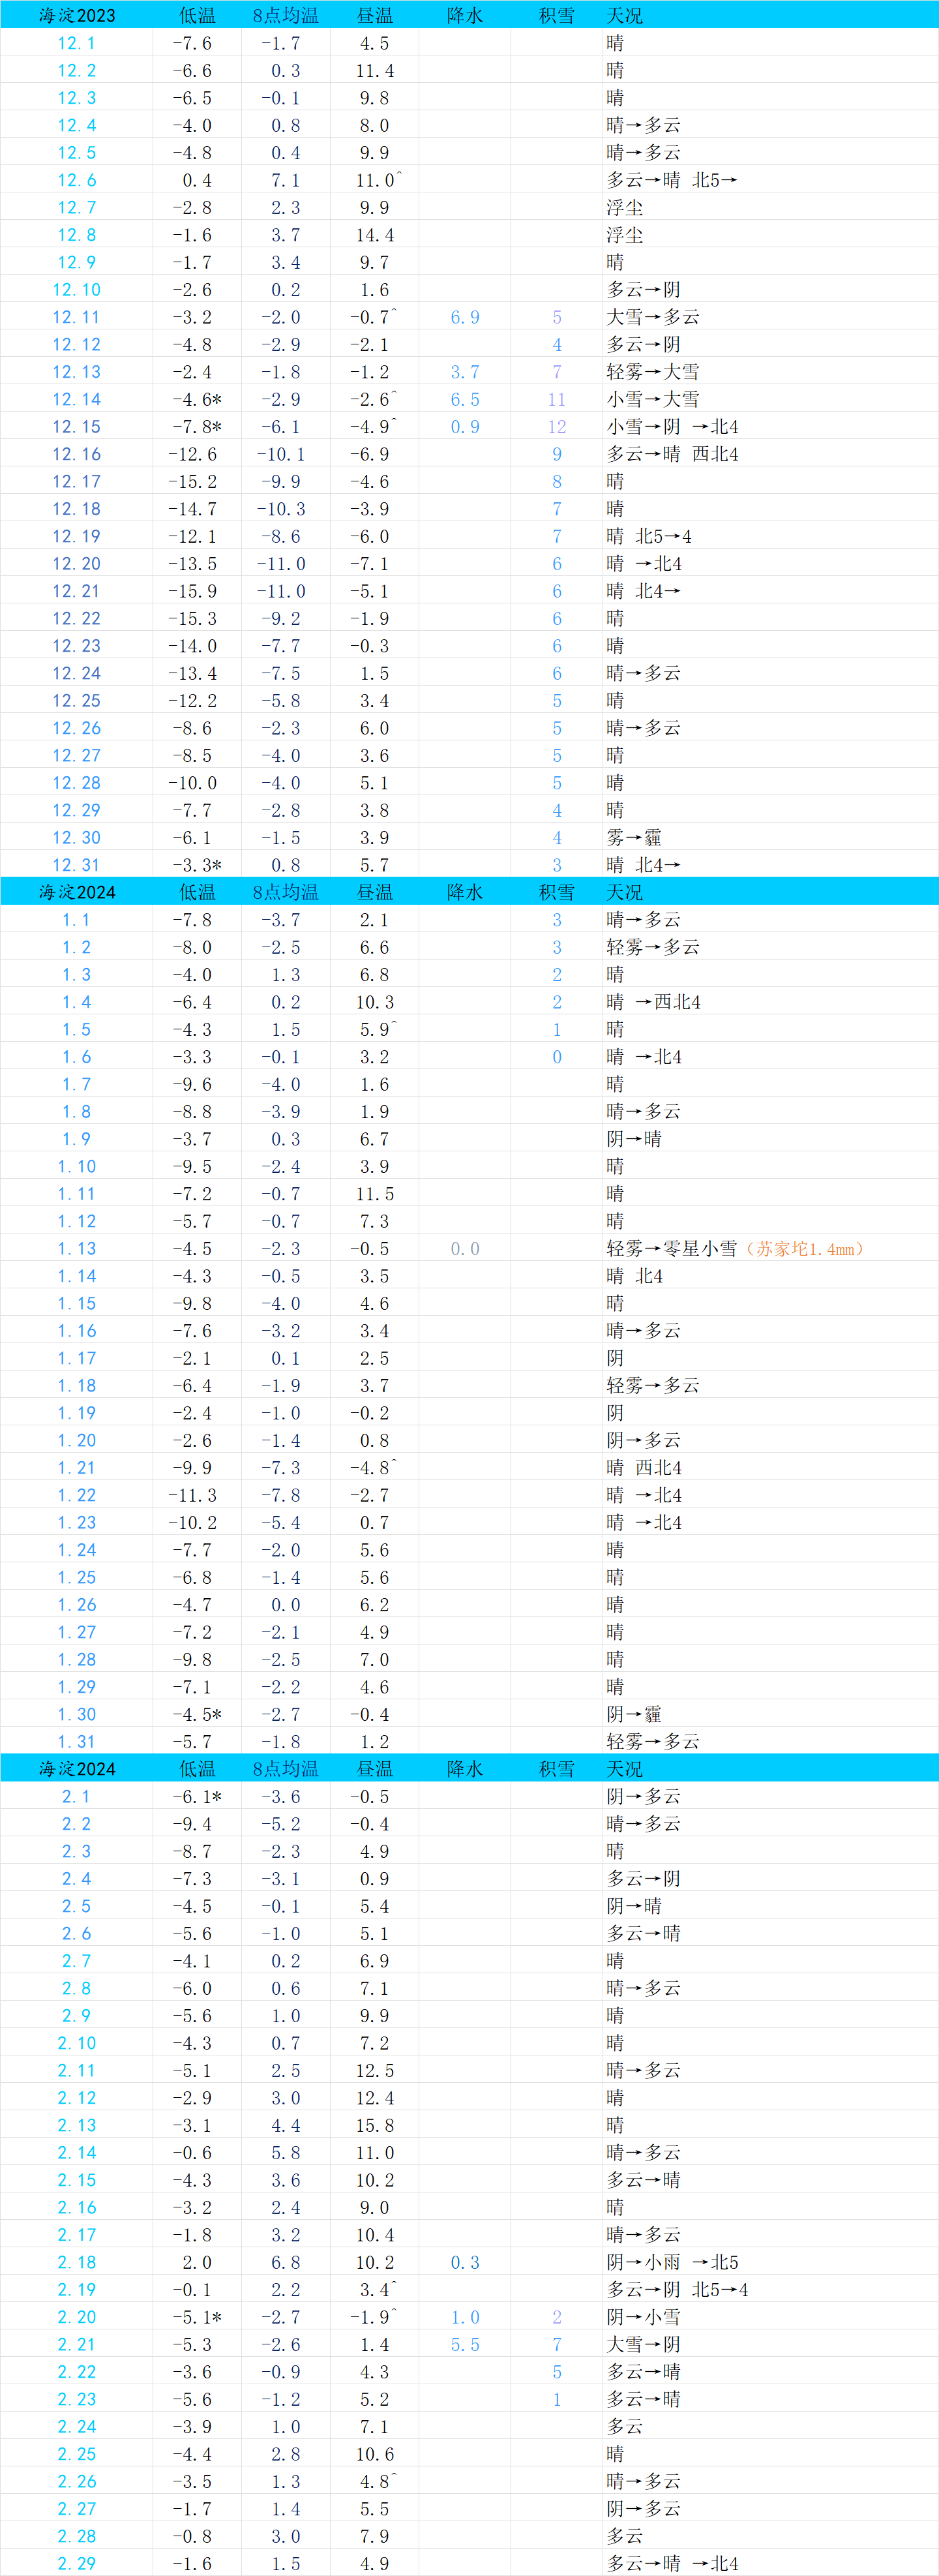Click precipitation 5.5 in row 2.21
The height and width of the screenshot is (2576, 939).
pos(465,2344)
